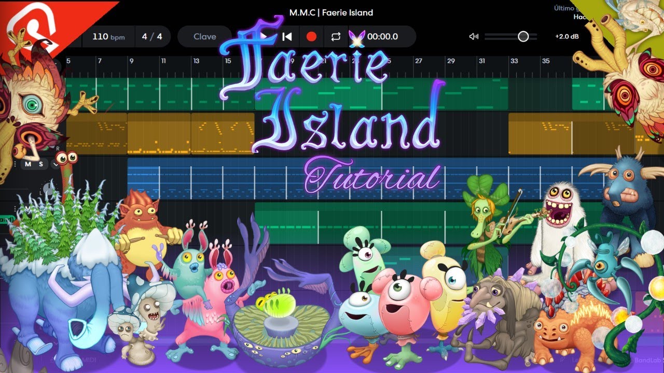This screenshot has width=664, height=373.
Task: Mute the track with M button
Action: click(28, 164)
